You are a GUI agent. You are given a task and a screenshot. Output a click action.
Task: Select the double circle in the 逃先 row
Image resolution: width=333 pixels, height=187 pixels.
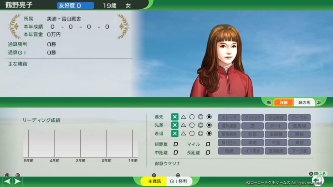coord(201,117)
